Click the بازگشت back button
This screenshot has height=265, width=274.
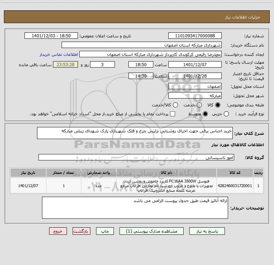(81, 231)
